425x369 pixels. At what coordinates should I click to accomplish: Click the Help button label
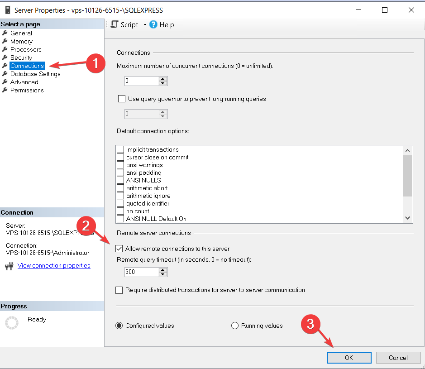point(167,24)
